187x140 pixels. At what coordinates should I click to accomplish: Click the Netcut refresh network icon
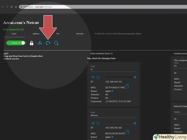(x=48, y=43)
